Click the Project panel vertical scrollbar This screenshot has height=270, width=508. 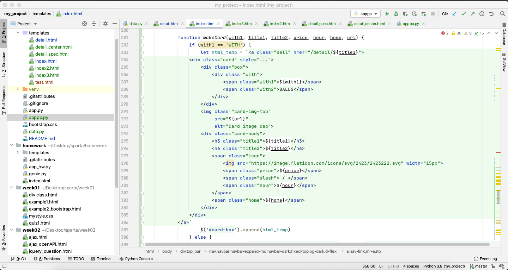[x=117, y=113]
